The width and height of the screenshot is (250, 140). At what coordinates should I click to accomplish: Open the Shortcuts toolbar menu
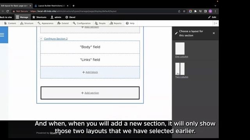[x=39, y=17]
